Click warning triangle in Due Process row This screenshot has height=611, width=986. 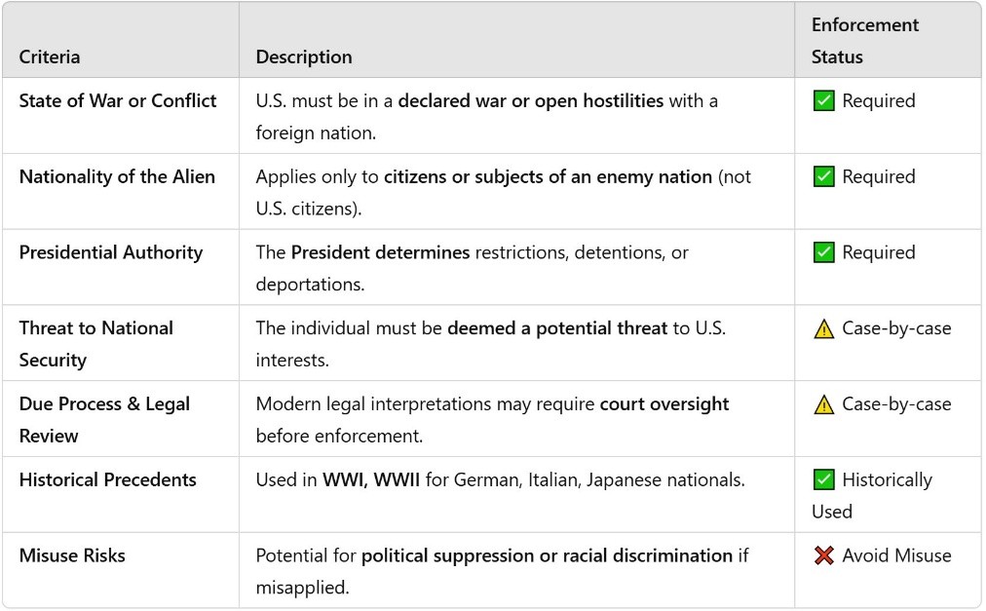[x=823, y=404]
